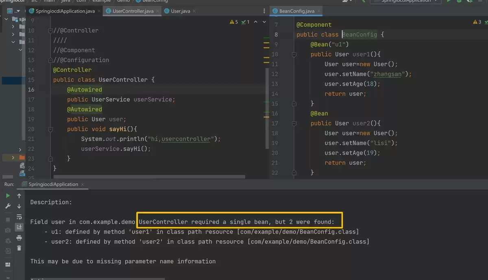Close the SpringiocdiApplication.java editor tab
This screenshot has height=280, width=488.
98,11
